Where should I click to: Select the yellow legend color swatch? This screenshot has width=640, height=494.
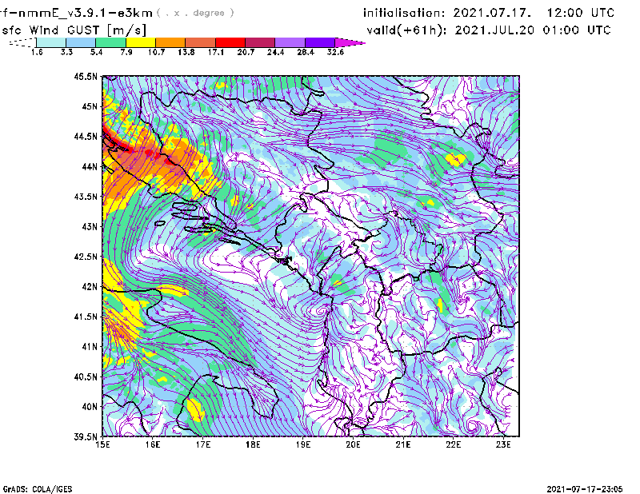click(x=141, y=42)
